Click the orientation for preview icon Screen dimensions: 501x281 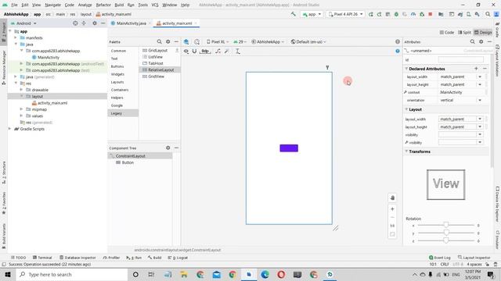196,41
